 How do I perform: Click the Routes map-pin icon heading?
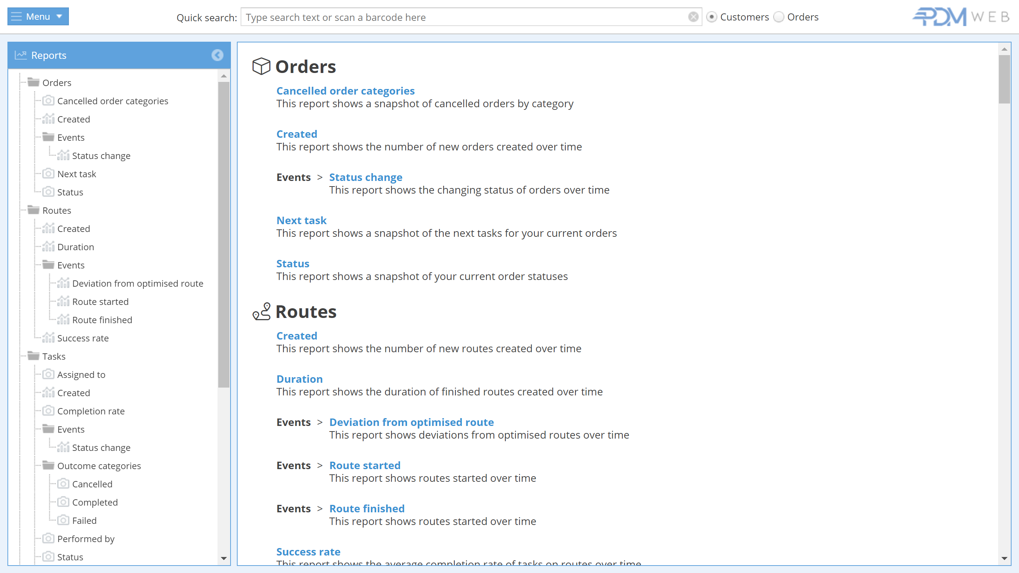[x=261, y=311]
